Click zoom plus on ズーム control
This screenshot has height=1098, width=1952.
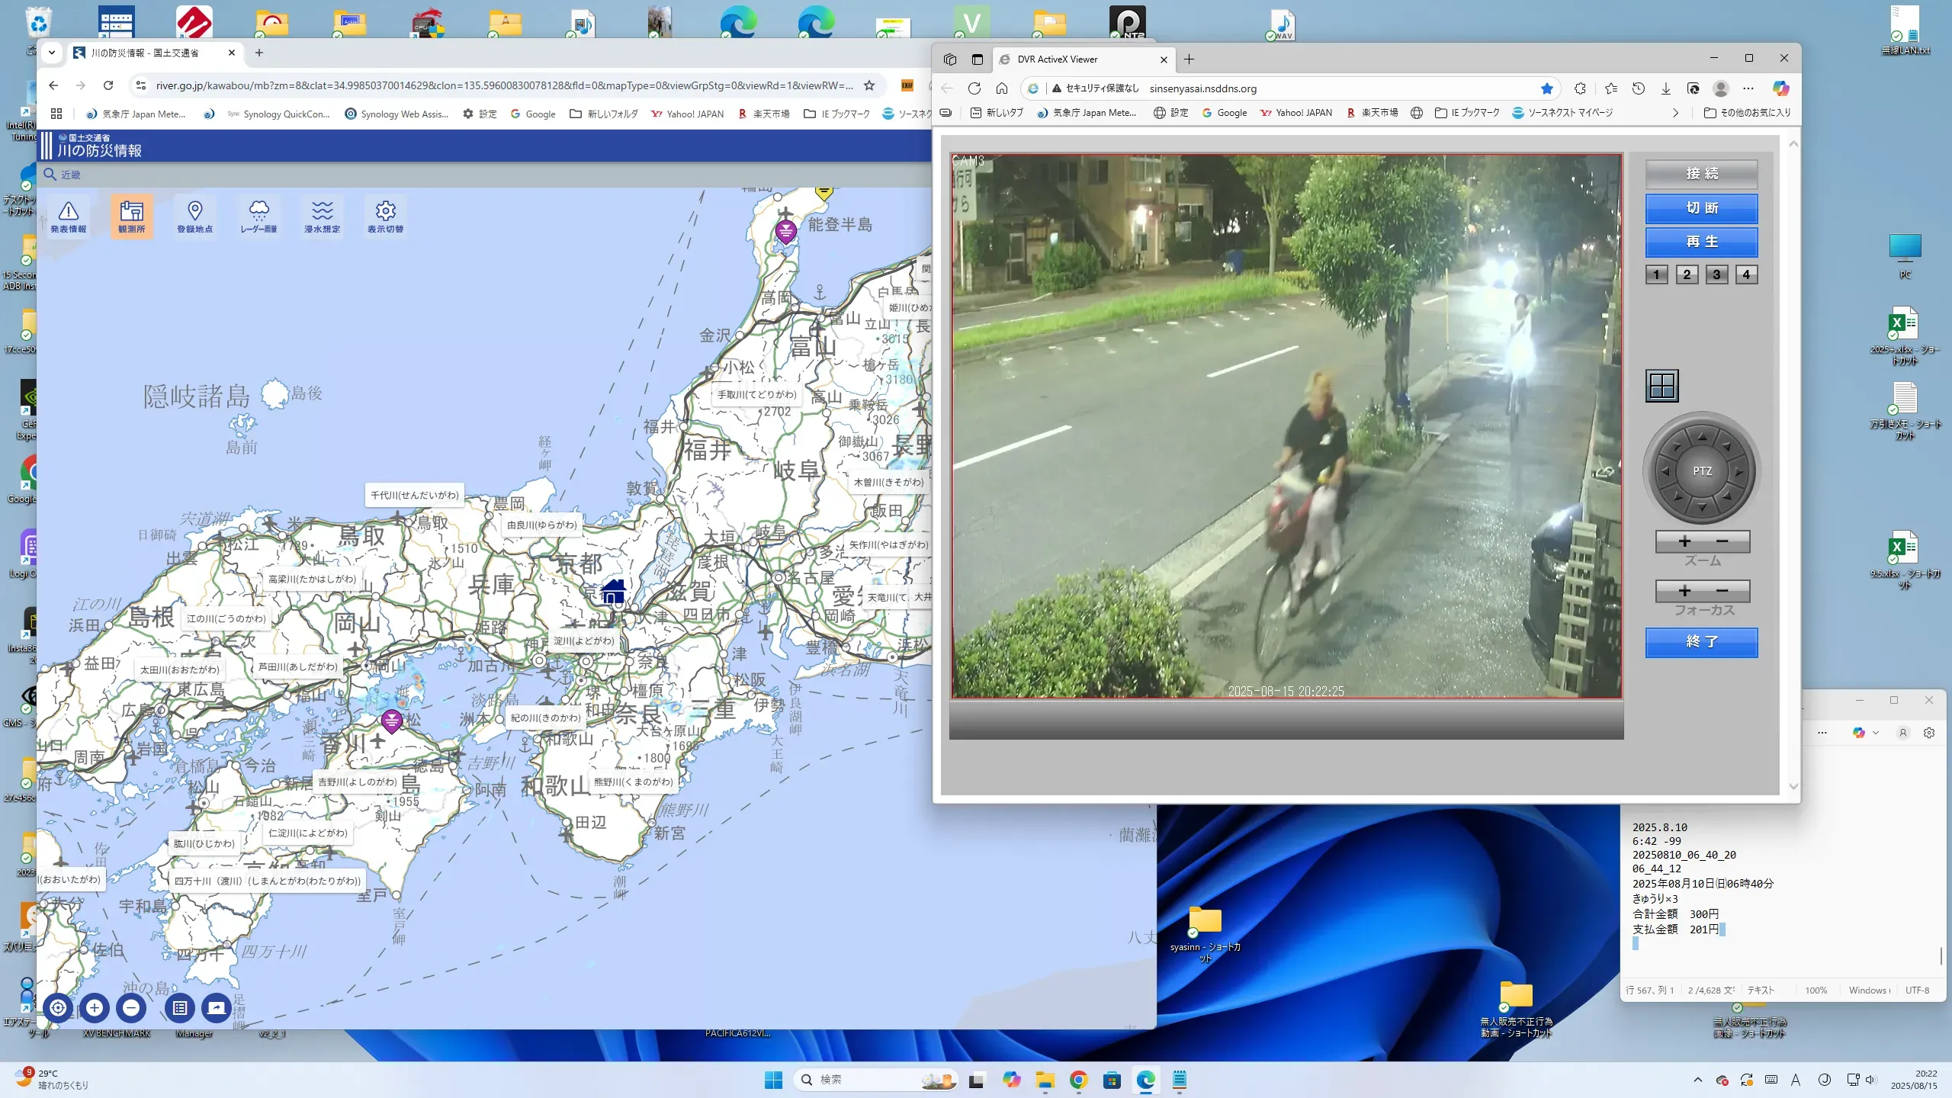[x=1685, y=541]
